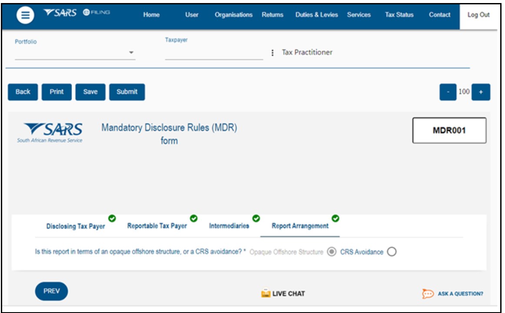This screenshot has height=313, width=505.
Task: Click the LIVE CHAT link text
Action: 289,294
